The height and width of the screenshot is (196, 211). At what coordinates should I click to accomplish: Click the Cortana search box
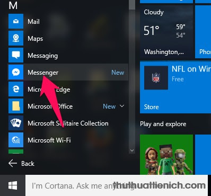(x=117, y=185)
